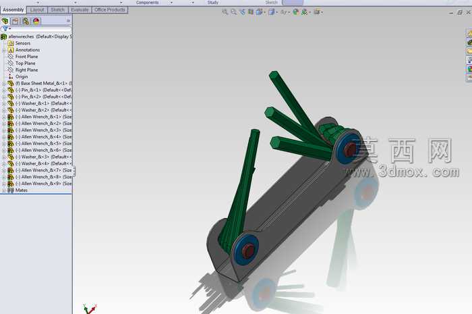Open Design Library task pane icon
The width and height of the screenshot is (472, 314).
point(469,42)
